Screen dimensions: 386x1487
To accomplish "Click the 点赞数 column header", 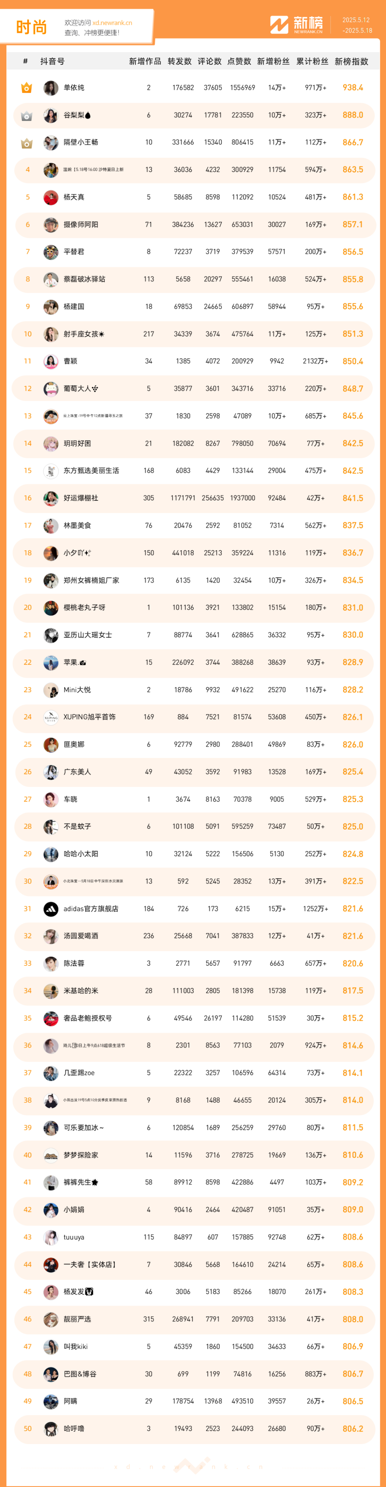I will (x=239, y=61).
